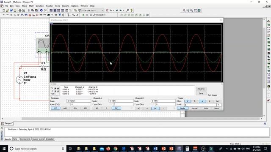
Task: Switch to Components tab in spreadsheet
Action: click(x=25, y=139)
